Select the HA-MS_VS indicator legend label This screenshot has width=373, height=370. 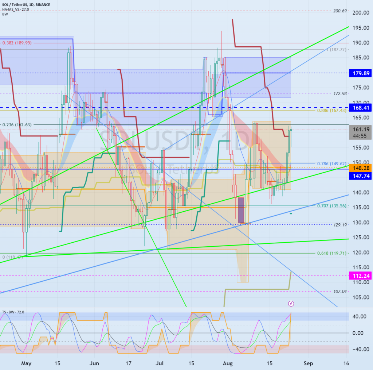coord(11,9)
